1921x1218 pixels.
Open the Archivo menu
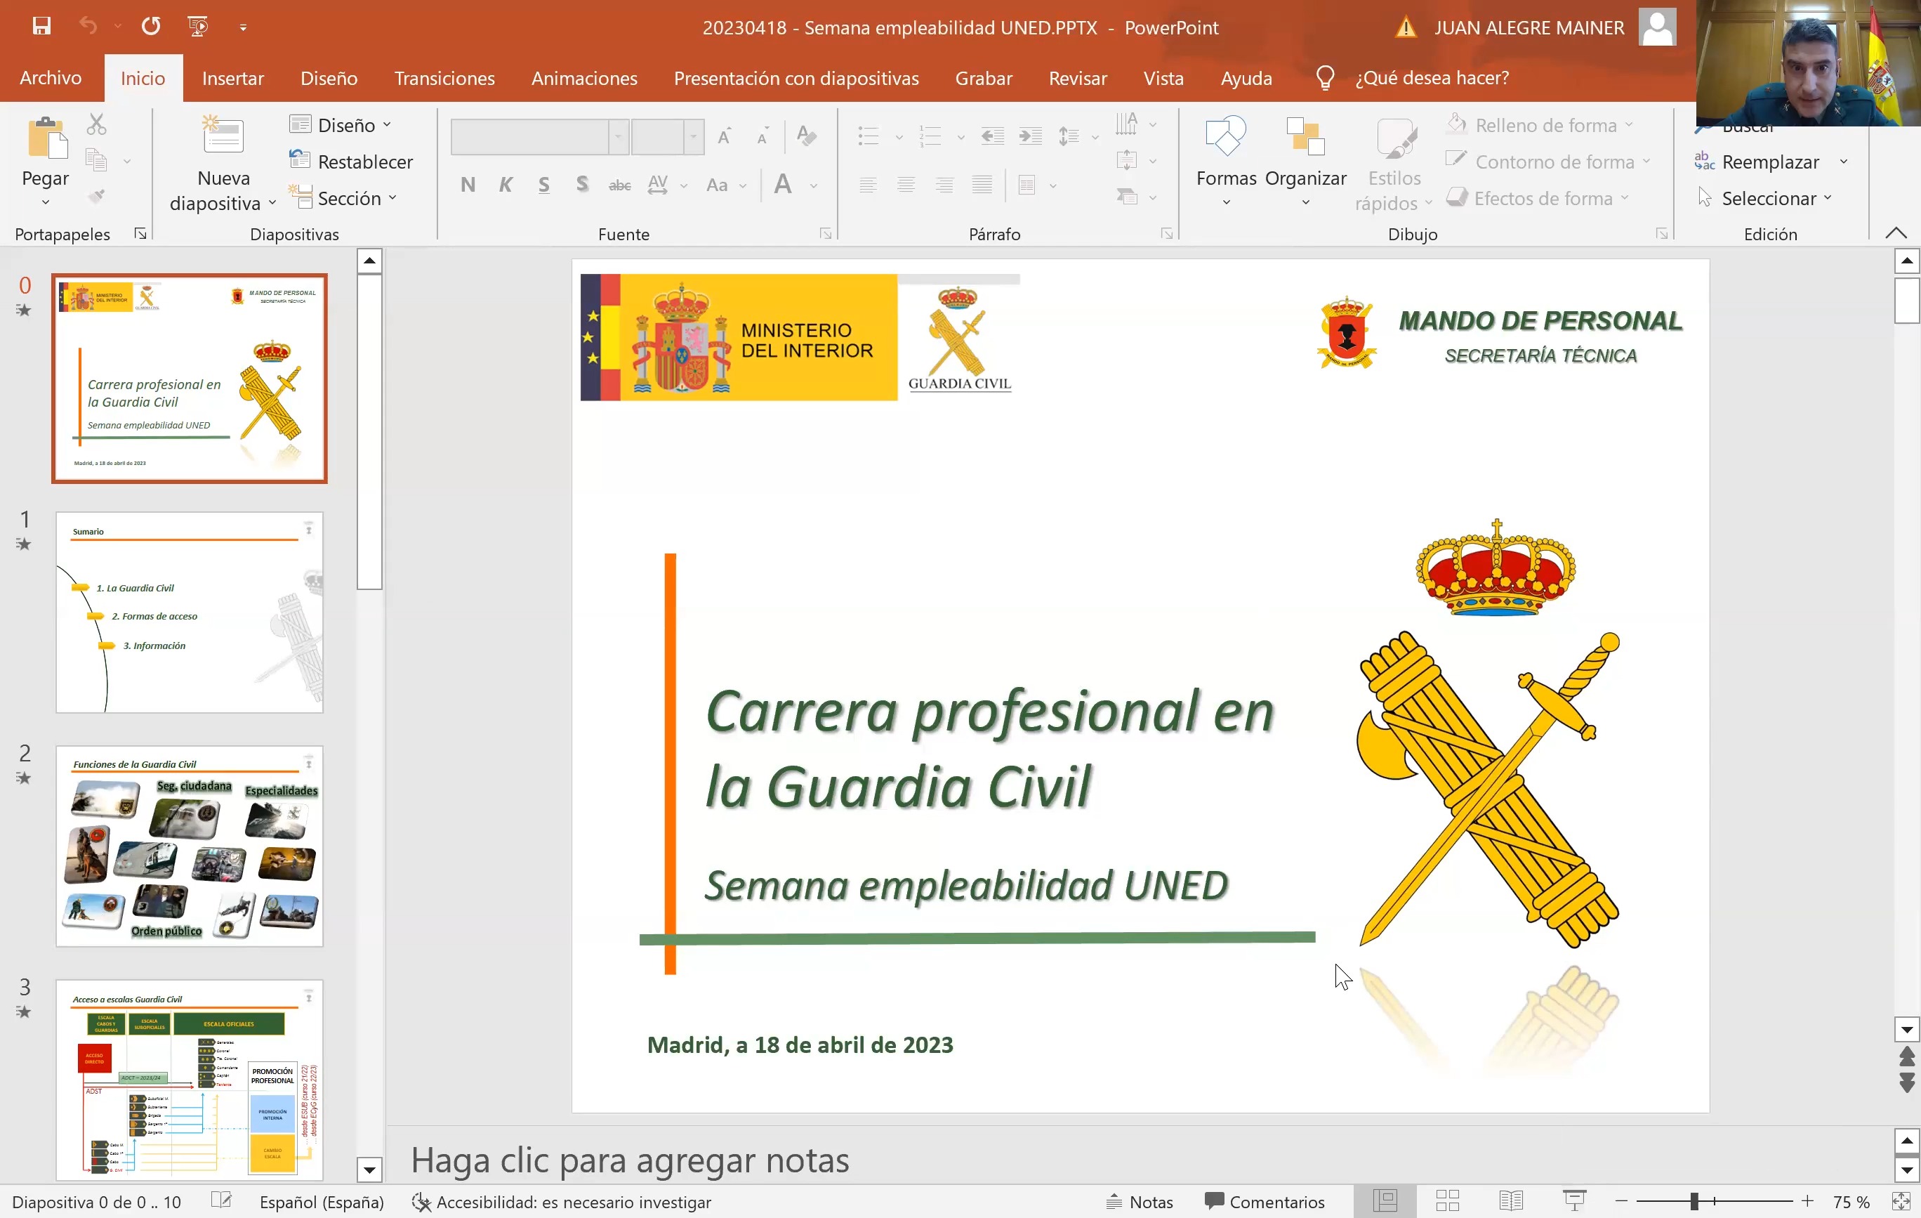pyautogui.click(x=51, y=77)
